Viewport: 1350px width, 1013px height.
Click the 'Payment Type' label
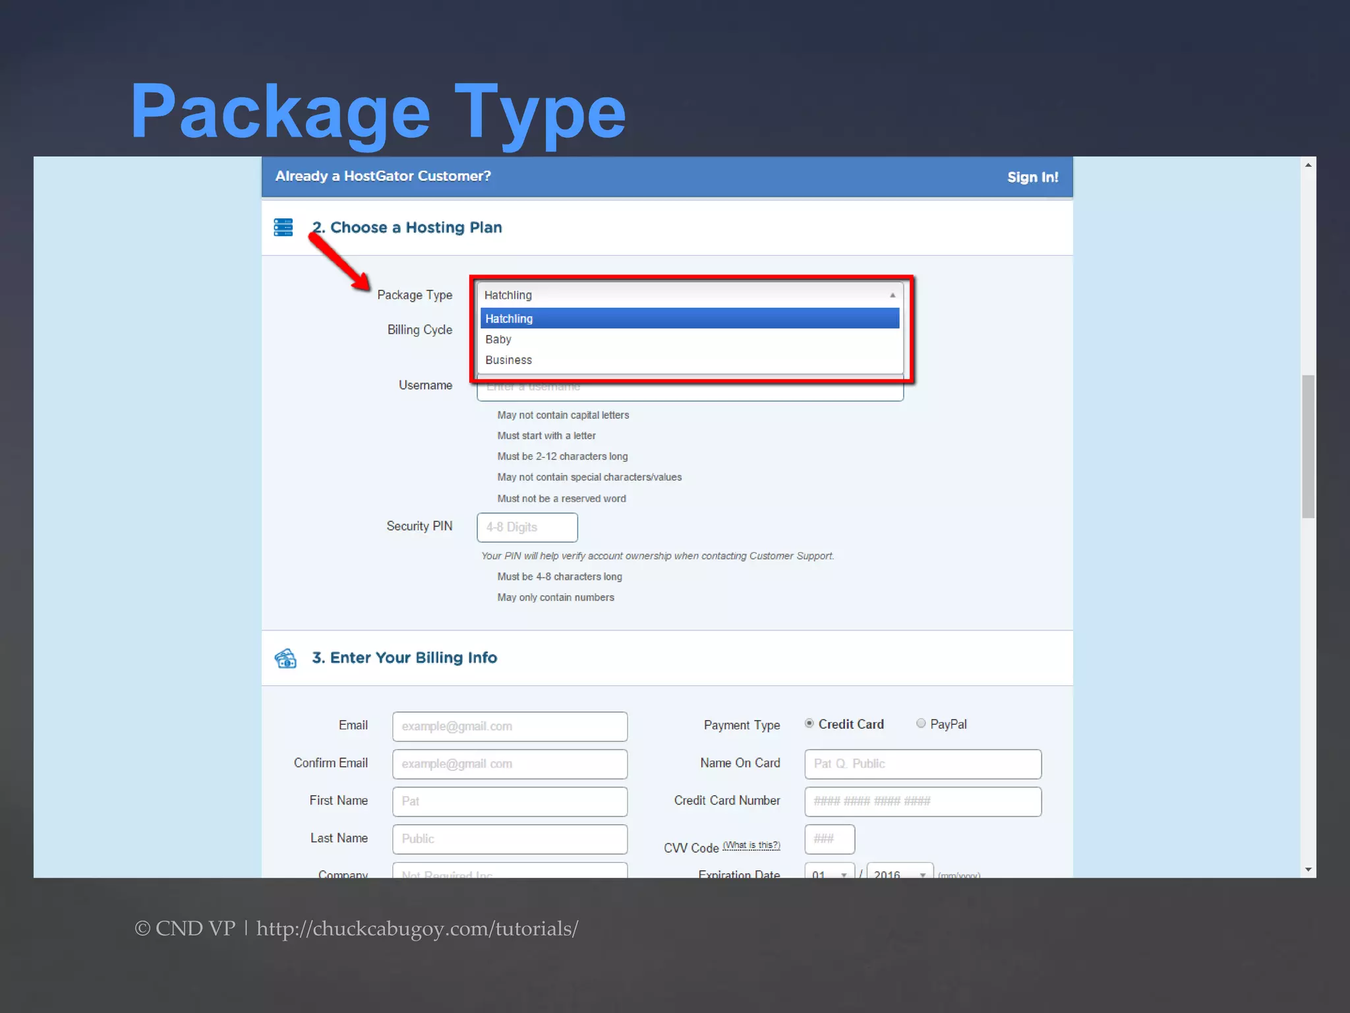(742, 725)
